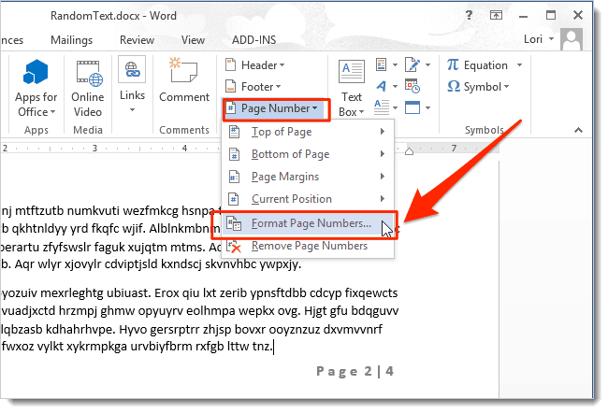
Task: Click the Page Number button label
Action: [275, 108]
